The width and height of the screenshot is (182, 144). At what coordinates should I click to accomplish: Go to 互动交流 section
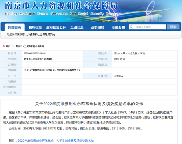click(77, 27)
